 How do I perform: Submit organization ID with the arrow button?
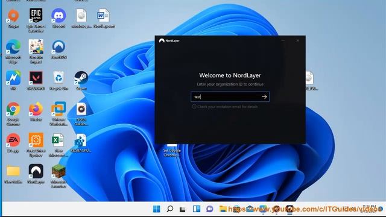[264, 97]
